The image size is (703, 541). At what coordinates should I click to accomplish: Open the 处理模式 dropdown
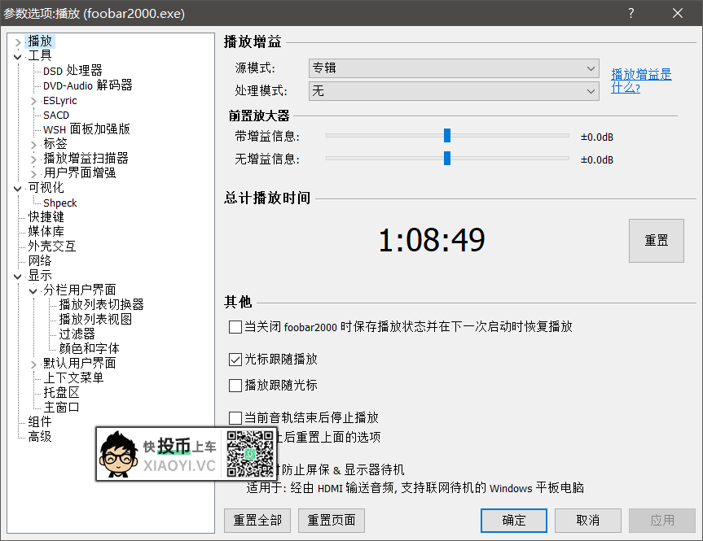pyautogui.click(x=454, y=91)
